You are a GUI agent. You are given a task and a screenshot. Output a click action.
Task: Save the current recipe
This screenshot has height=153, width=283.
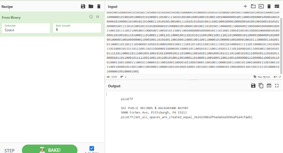83,6
